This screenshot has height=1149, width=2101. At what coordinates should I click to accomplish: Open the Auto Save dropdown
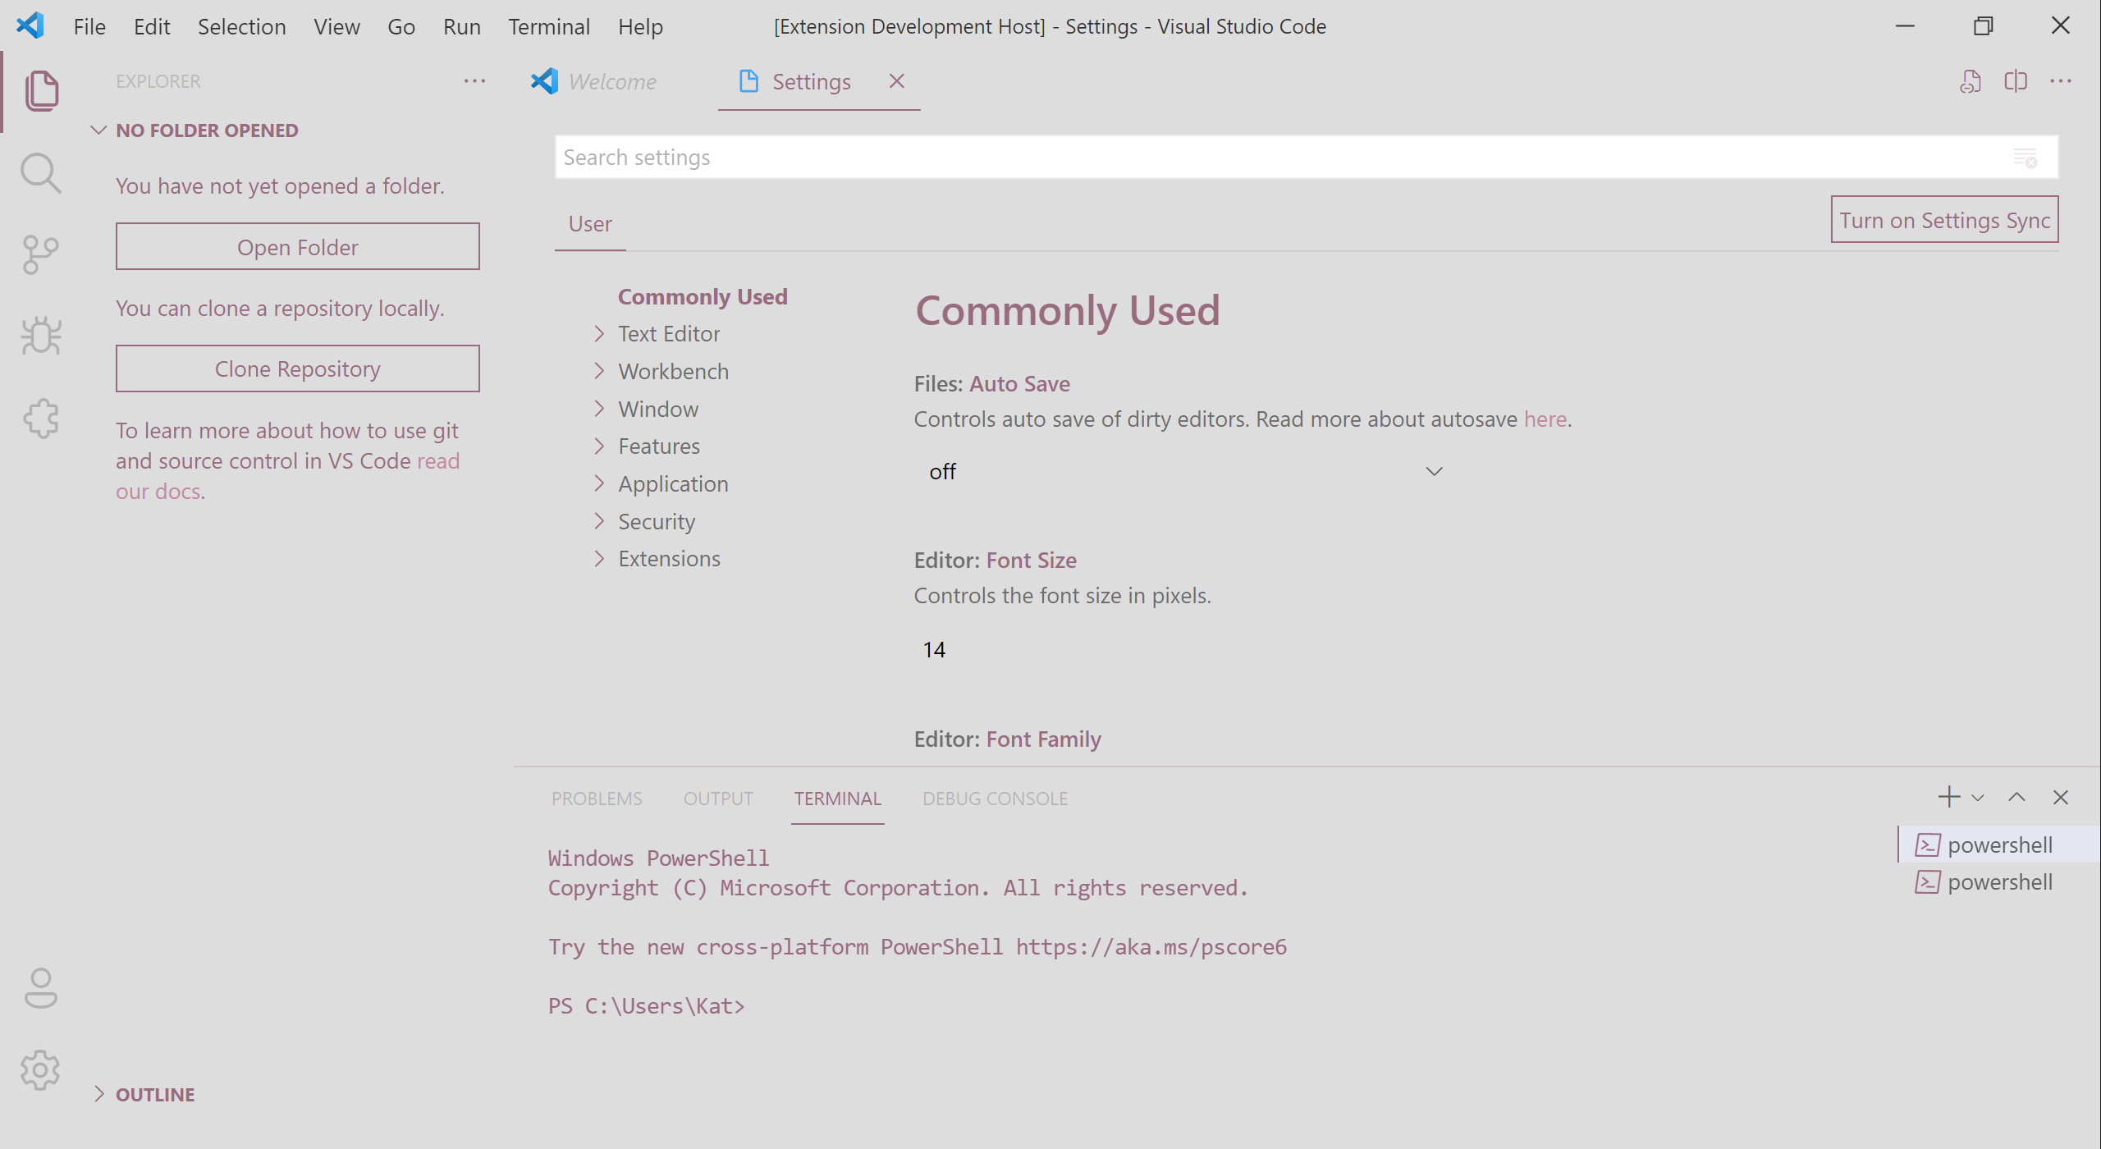coord(1184,471)
